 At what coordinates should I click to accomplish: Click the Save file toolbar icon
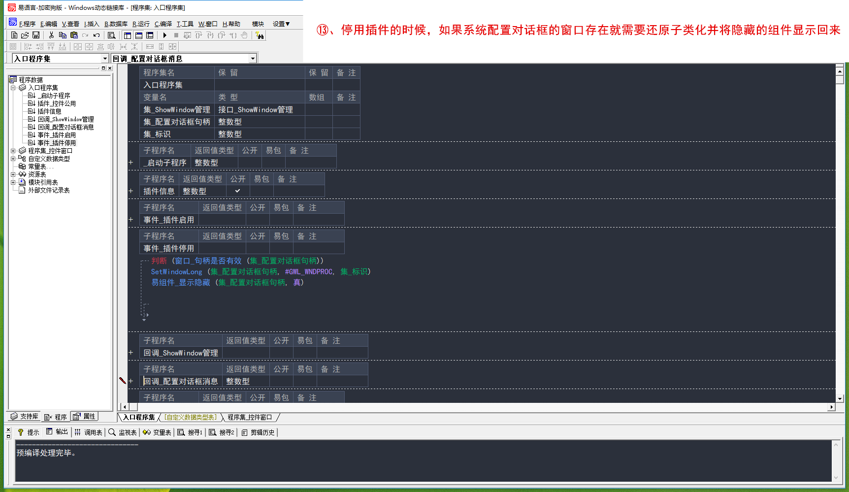(36, 35)
